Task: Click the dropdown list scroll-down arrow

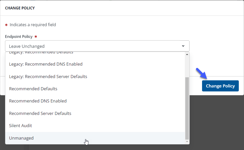Action: 187,142
